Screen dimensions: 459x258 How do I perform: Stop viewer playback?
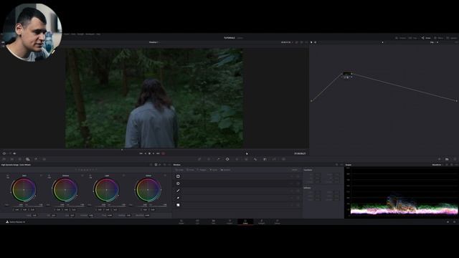[x=149, y=153]
